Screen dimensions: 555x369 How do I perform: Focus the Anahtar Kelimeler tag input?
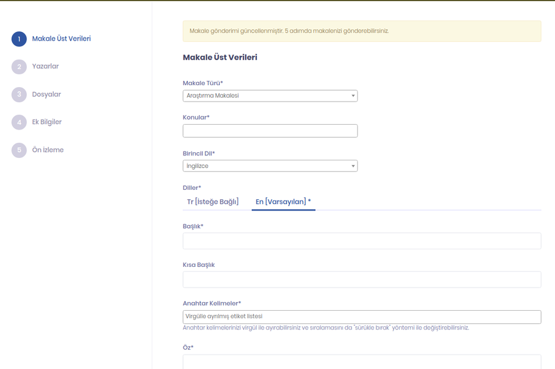coord(361,317)
